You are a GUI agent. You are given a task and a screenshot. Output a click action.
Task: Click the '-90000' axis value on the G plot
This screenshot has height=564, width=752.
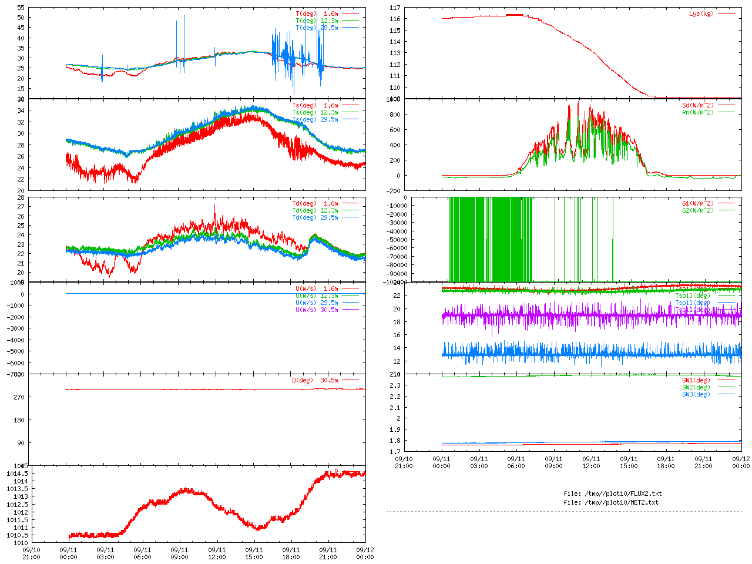point(397,274)
